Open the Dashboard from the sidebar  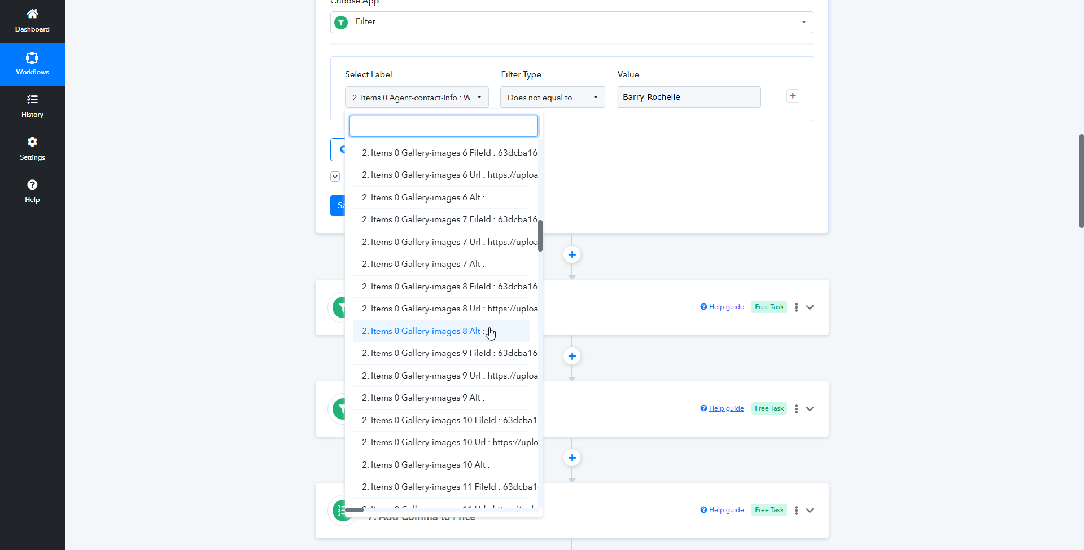[x=32, y=21]
